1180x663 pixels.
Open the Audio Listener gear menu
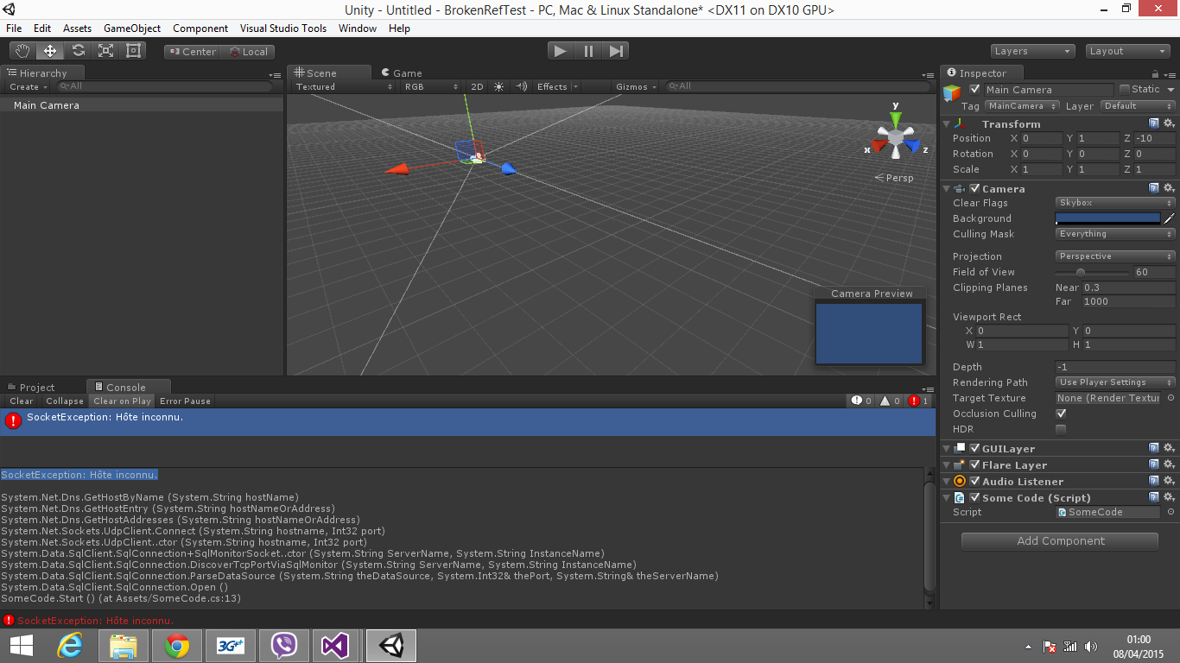1169,481
